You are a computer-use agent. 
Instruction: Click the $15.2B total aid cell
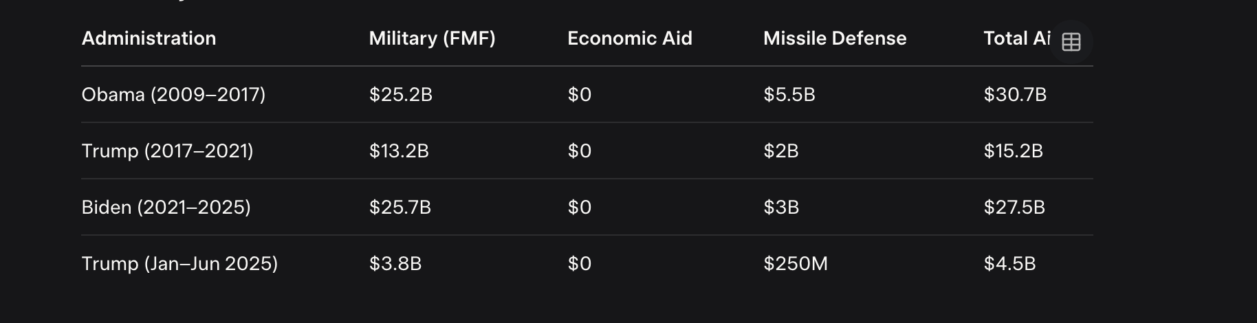click(x=1014, y=151)
